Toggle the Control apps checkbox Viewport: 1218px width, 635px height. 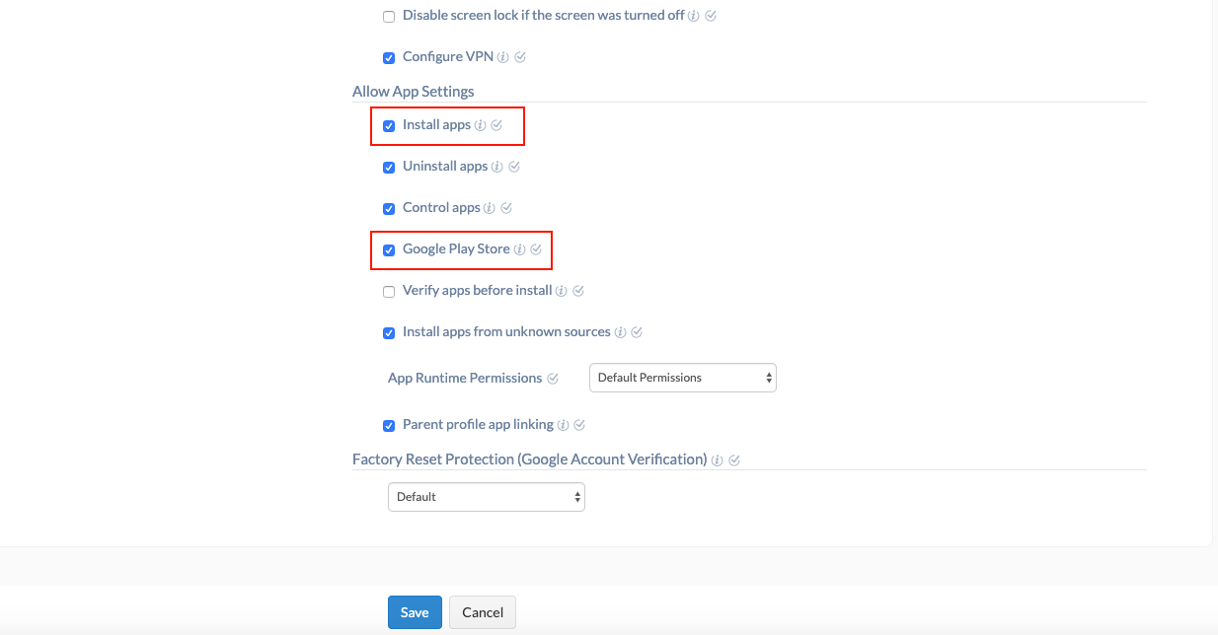pos(389,209)
